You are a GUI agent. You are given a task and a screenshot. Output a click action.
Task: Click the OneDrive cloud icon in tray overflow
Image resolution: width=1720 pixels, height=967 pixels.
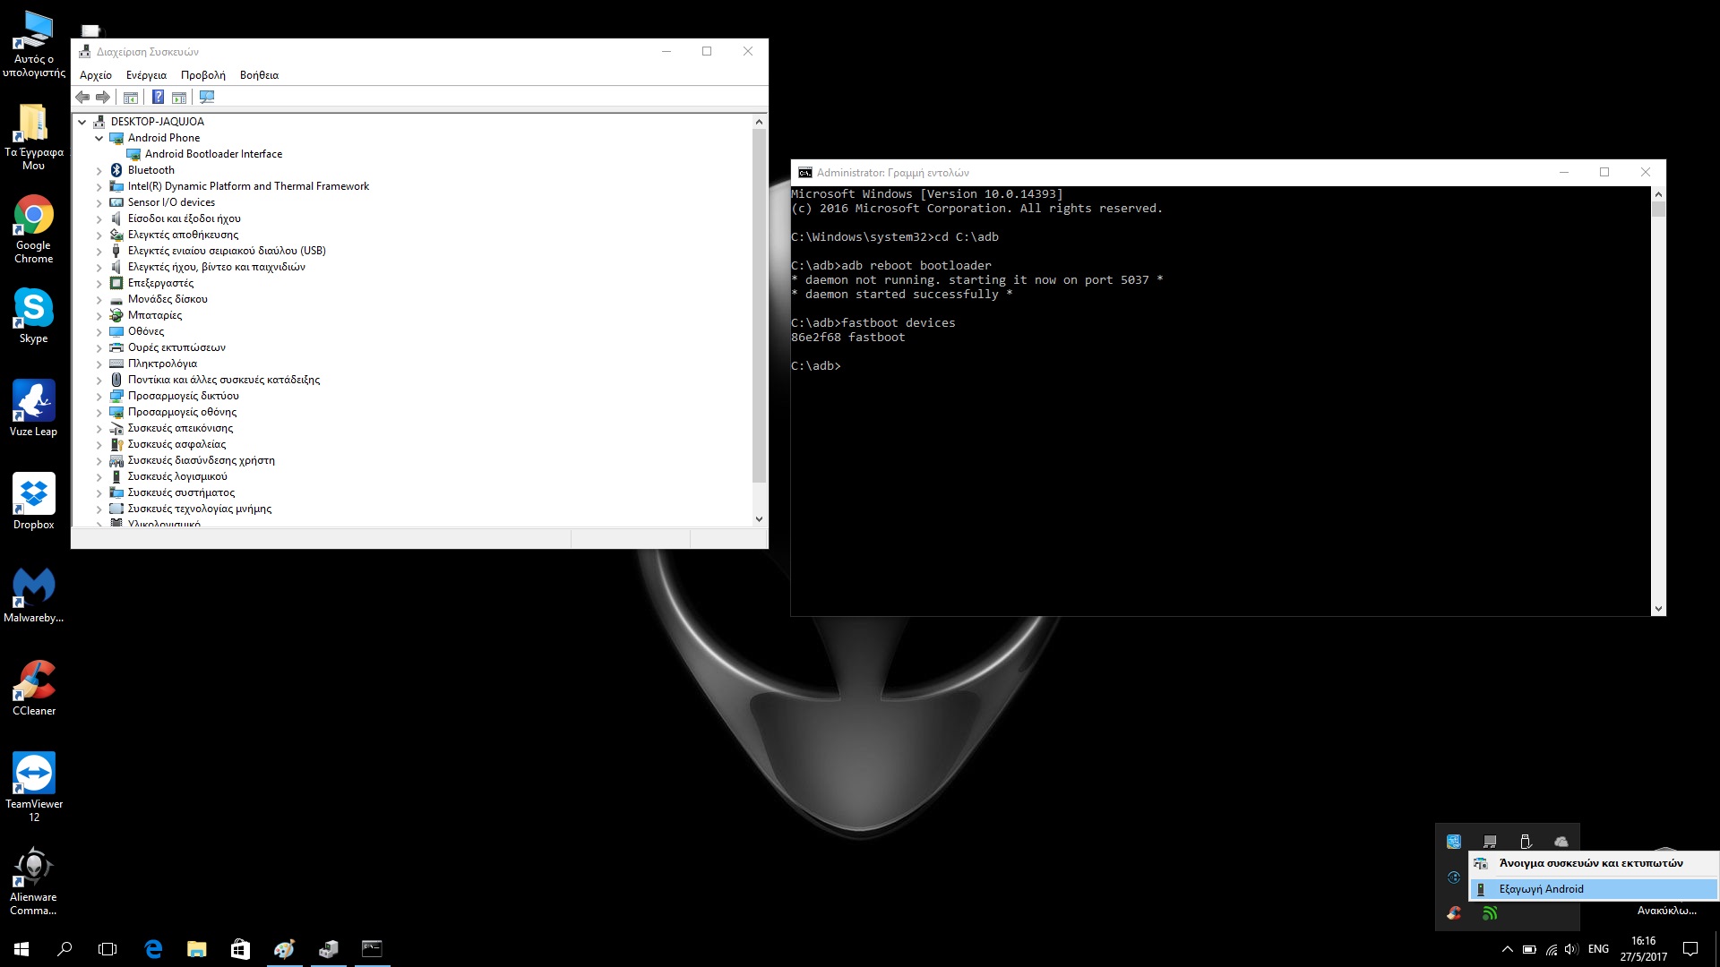[1561, 842]
